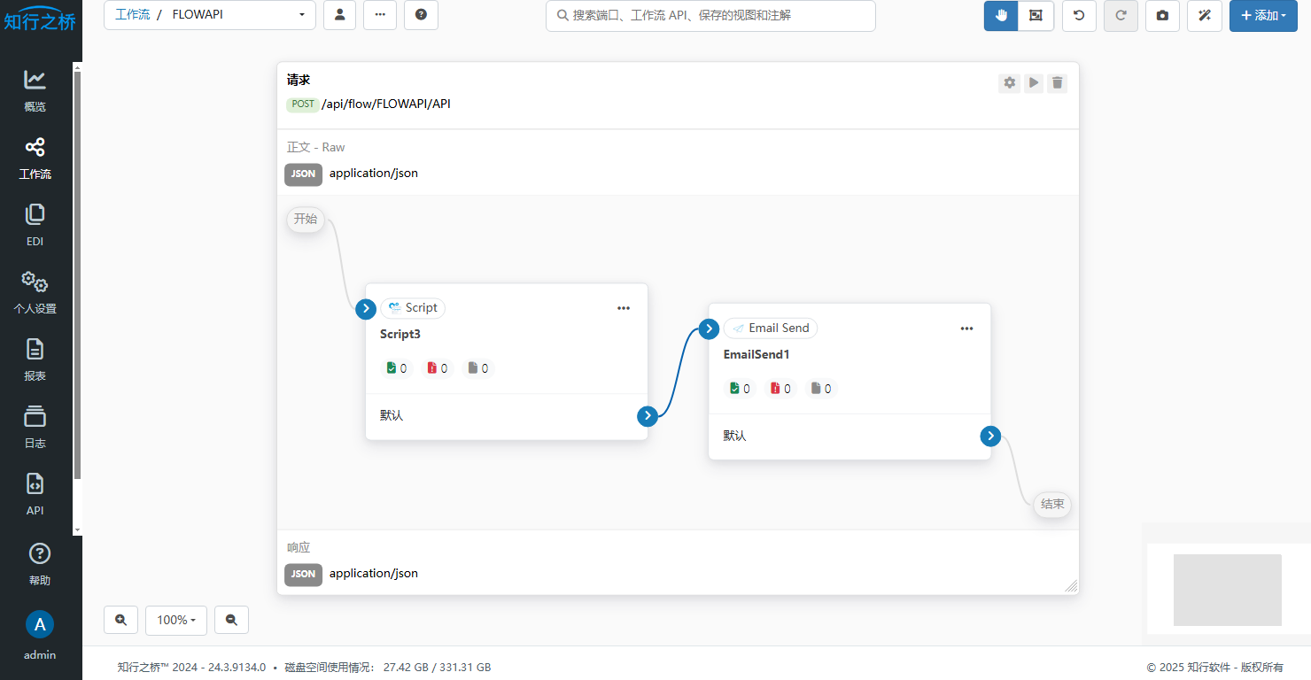Click the JSON badge under 响应
Viewport: 1311px width, 680px height.
pos(303,574)
